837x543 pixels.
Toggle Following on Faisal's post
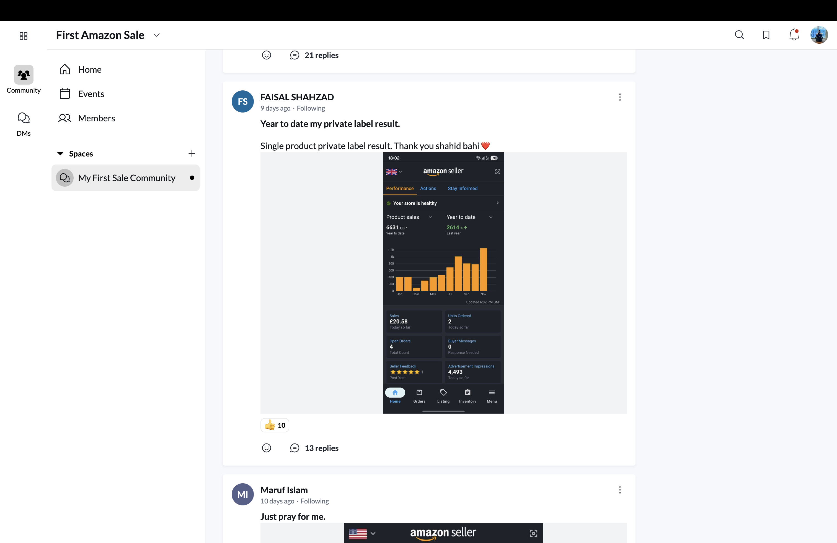pyautogui.click(x=311, y=108)
